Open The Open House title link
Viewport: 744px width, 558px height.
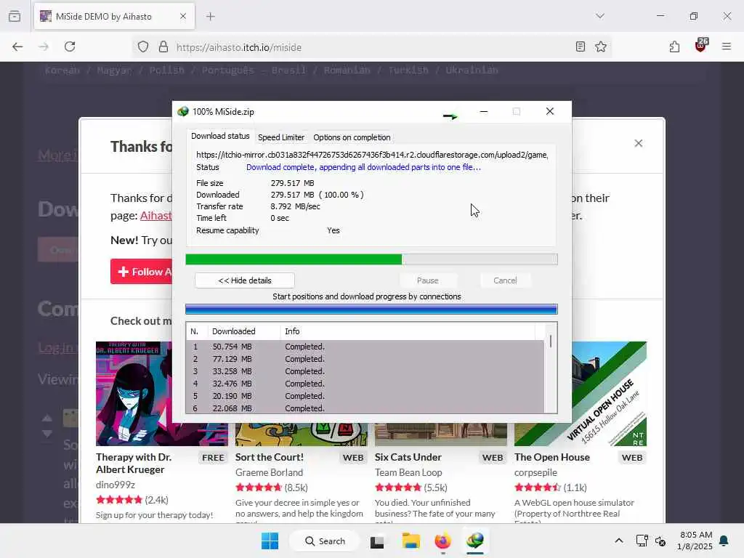click(x=552, y=458)
